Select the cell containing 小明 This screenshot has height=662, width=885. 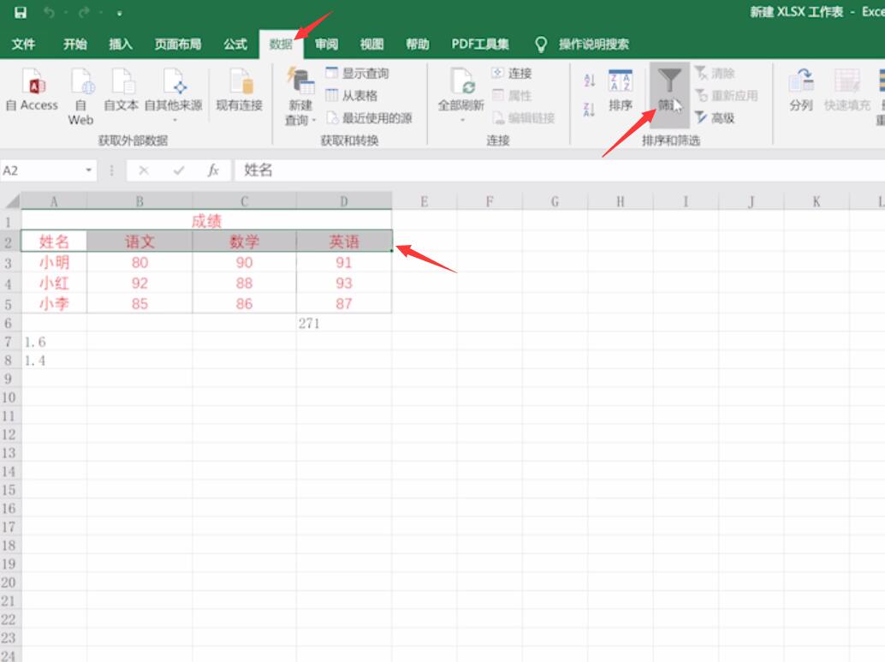coord(54,262)
